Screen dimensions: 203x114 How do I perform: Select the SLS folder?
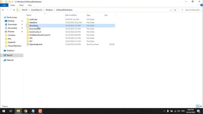coord(31,41)
